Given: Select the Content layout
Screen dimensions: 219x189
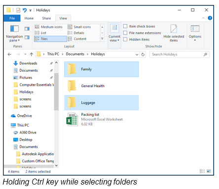Looking at the screenshot, I should click(x=77, y=39).
